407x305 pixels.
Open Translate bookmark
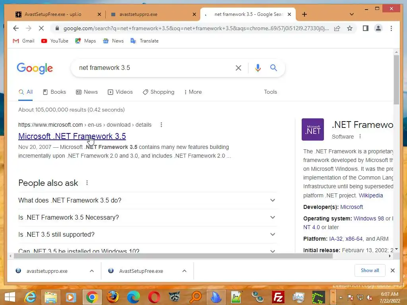[x=144, y=41]
